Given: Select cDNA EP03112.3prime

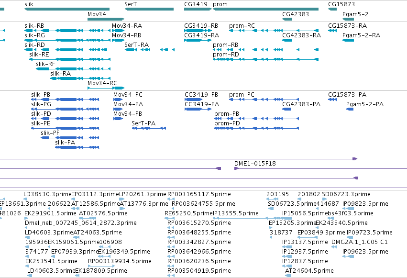Looking at the screenshot, I should [74, 199].
